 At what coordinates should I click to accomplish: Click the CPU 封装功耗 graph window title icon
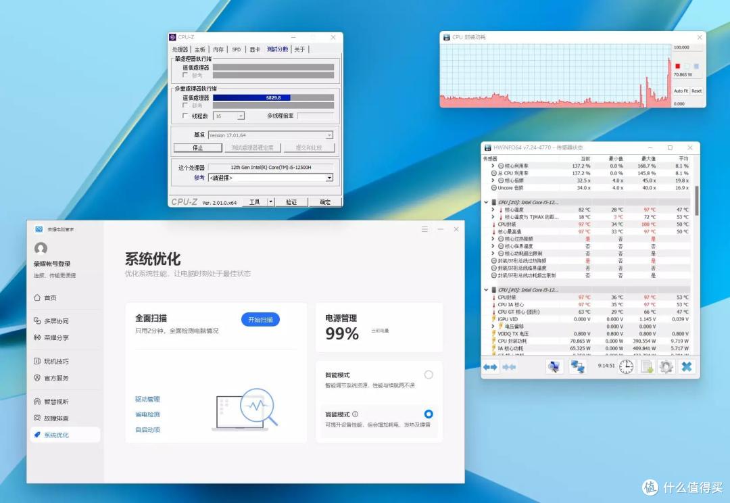point(447,37)
